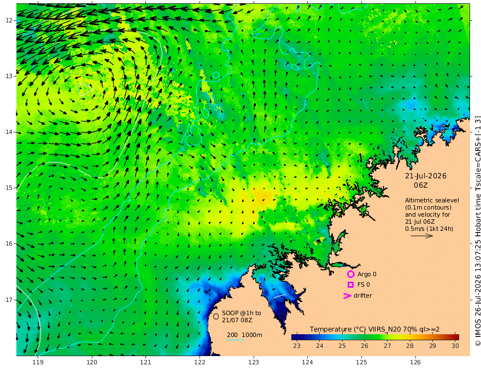
Task: Click the '200 1000m' depth contour label
Action: (244, 335)
